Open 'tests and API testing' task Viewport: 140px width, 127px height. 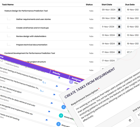click(10, 117)
